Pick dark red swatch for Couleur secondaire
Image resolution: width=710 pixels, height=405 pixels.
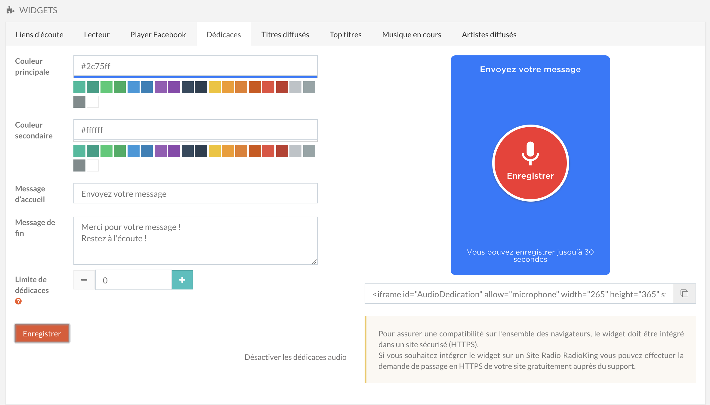tap(282, 151)
